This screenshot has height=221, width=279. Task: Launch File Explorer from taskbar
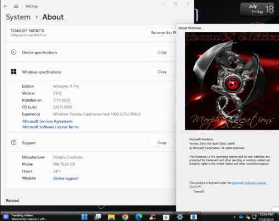(112, 217)
